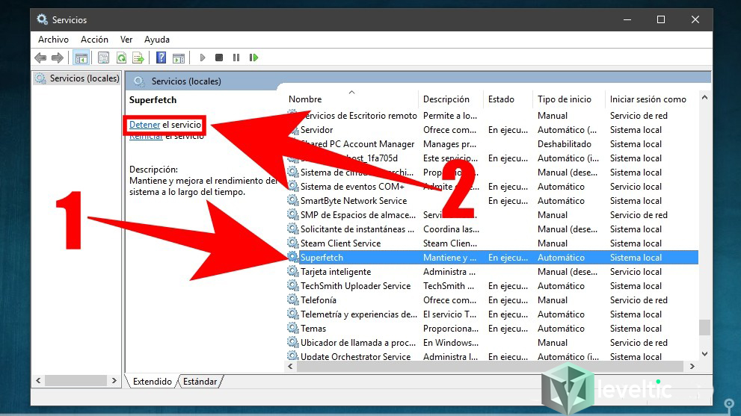This screenshot has height=416, width=741.
Task: Select Servicios (locales) in the left tree
Action: click(x=84, y=78)
